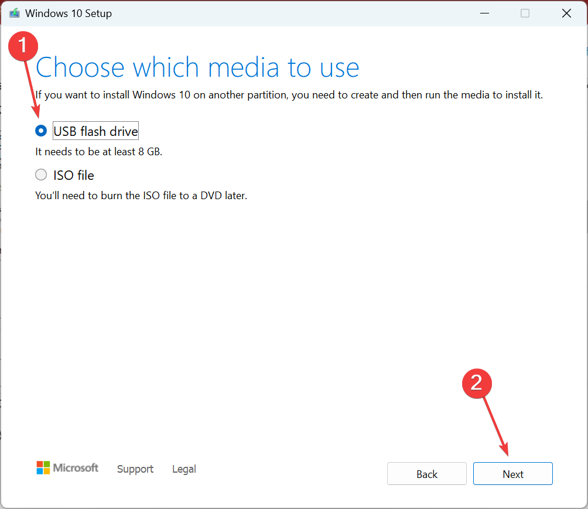Click the 'ISO file' label text

74,175
